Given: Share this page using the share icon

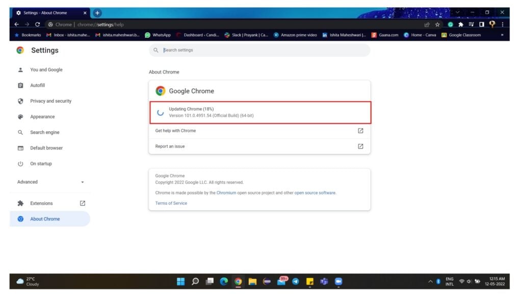Looking at the screenshot, I should tap(427, 24).
